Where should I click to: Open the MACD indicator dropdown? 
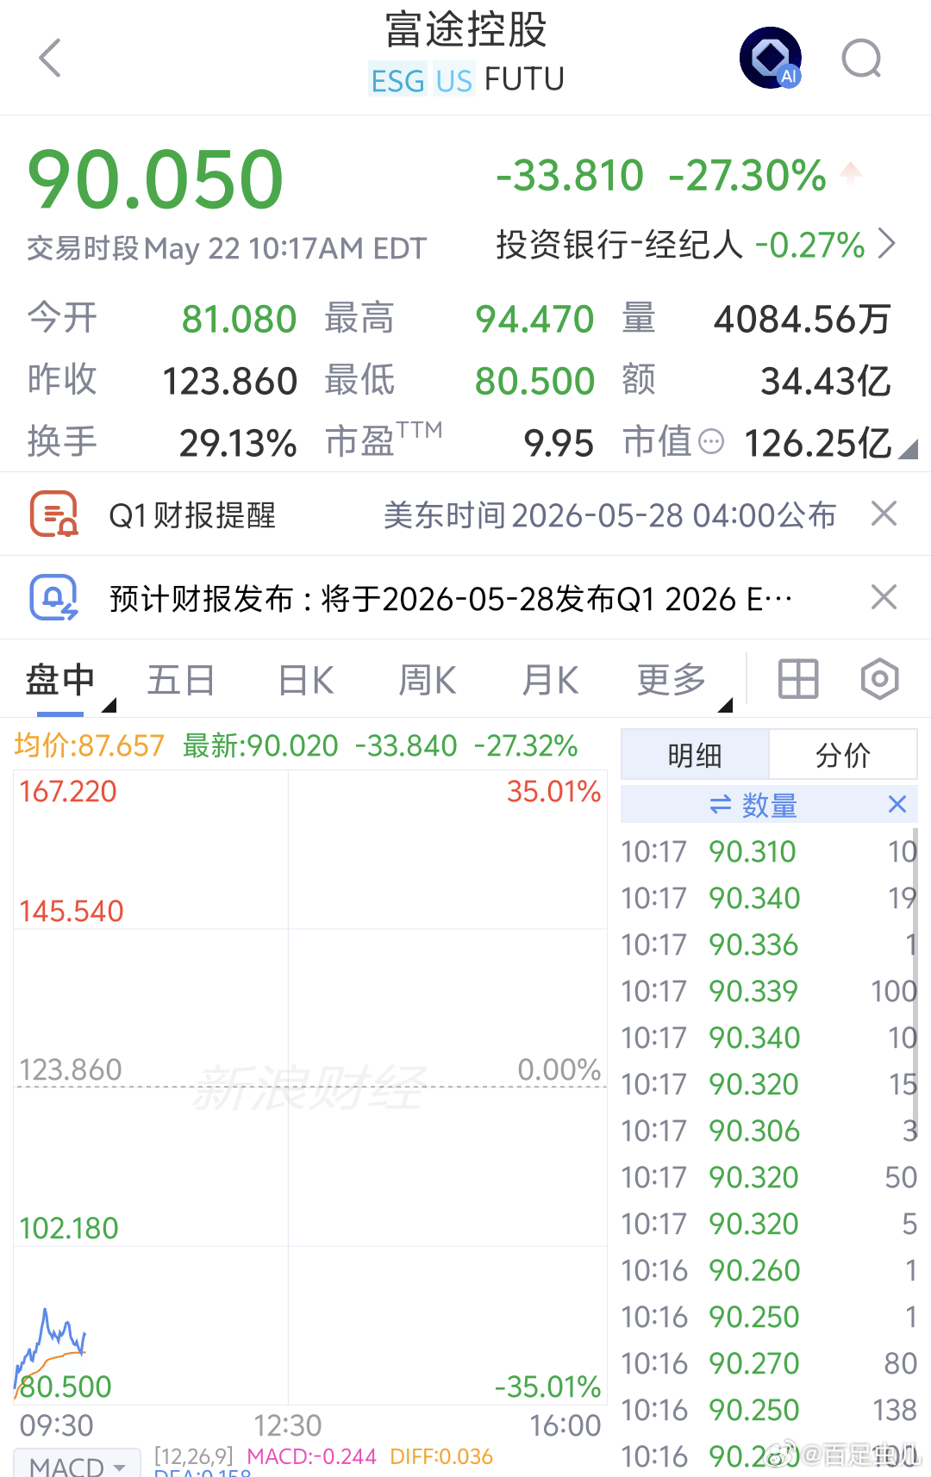tap(78, 1464)
